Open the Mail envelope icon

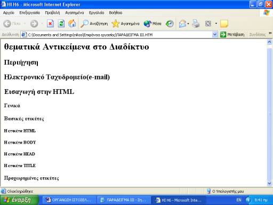(182, 23)
